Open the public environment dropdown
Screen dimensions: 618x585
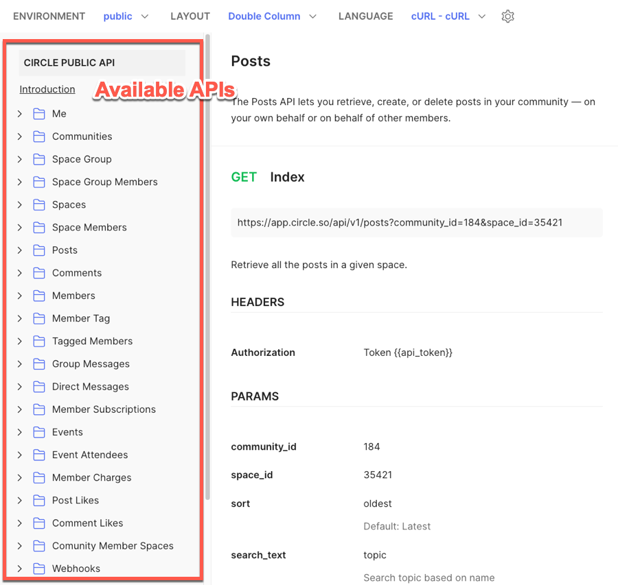[126, 16]
